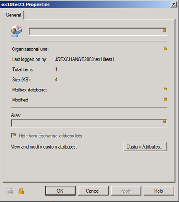Click the Alias label
179x202 pixels.
16,115
